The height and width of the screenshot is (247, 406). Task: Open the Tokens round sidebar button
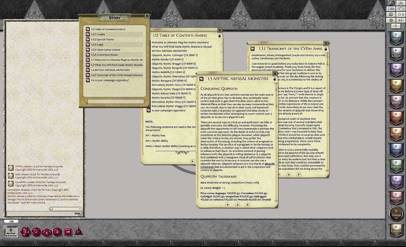pyautogui.click(x=396, y=214)
